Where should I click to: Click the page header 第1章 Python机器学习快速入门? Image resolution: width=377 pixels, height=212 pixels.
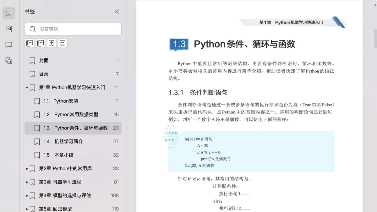[291, 23]
